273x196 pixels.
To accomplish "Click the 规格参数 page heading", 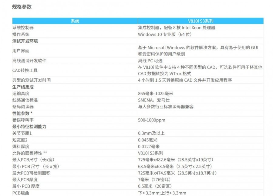I will (22, 7).
